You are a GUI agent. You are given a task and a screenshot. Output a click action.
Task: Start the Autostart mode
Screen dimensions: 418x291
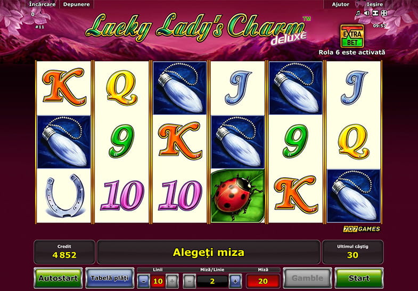coord(58,278)
